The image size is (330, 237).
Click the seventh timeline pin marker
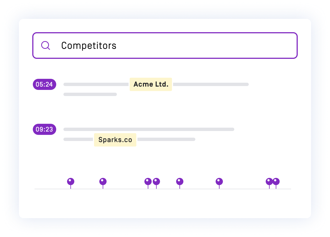coord(269,183)
